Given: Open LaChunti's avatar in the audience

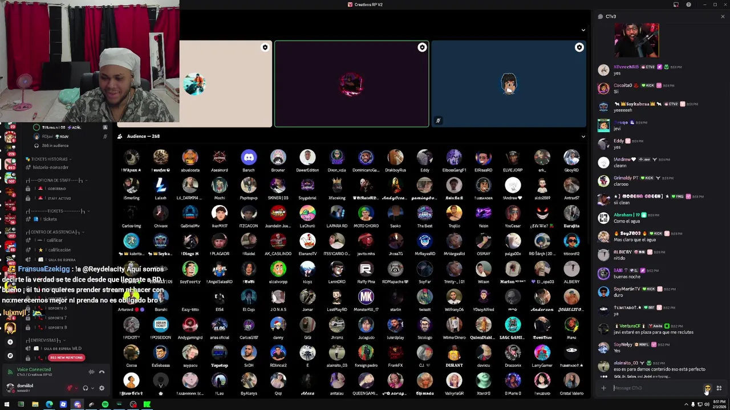Looking at the screenshot, I should (307, 213).
